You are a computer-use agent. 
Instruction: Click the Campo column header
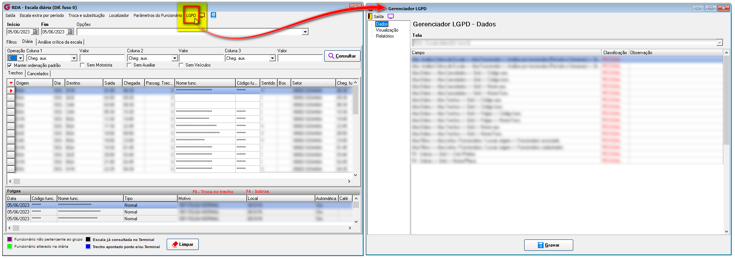click(x=506, y=53)
